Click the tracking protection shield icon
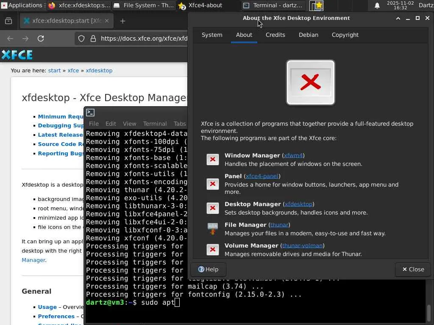The width and height of the screenshot is (434, 325). point(81,39)
